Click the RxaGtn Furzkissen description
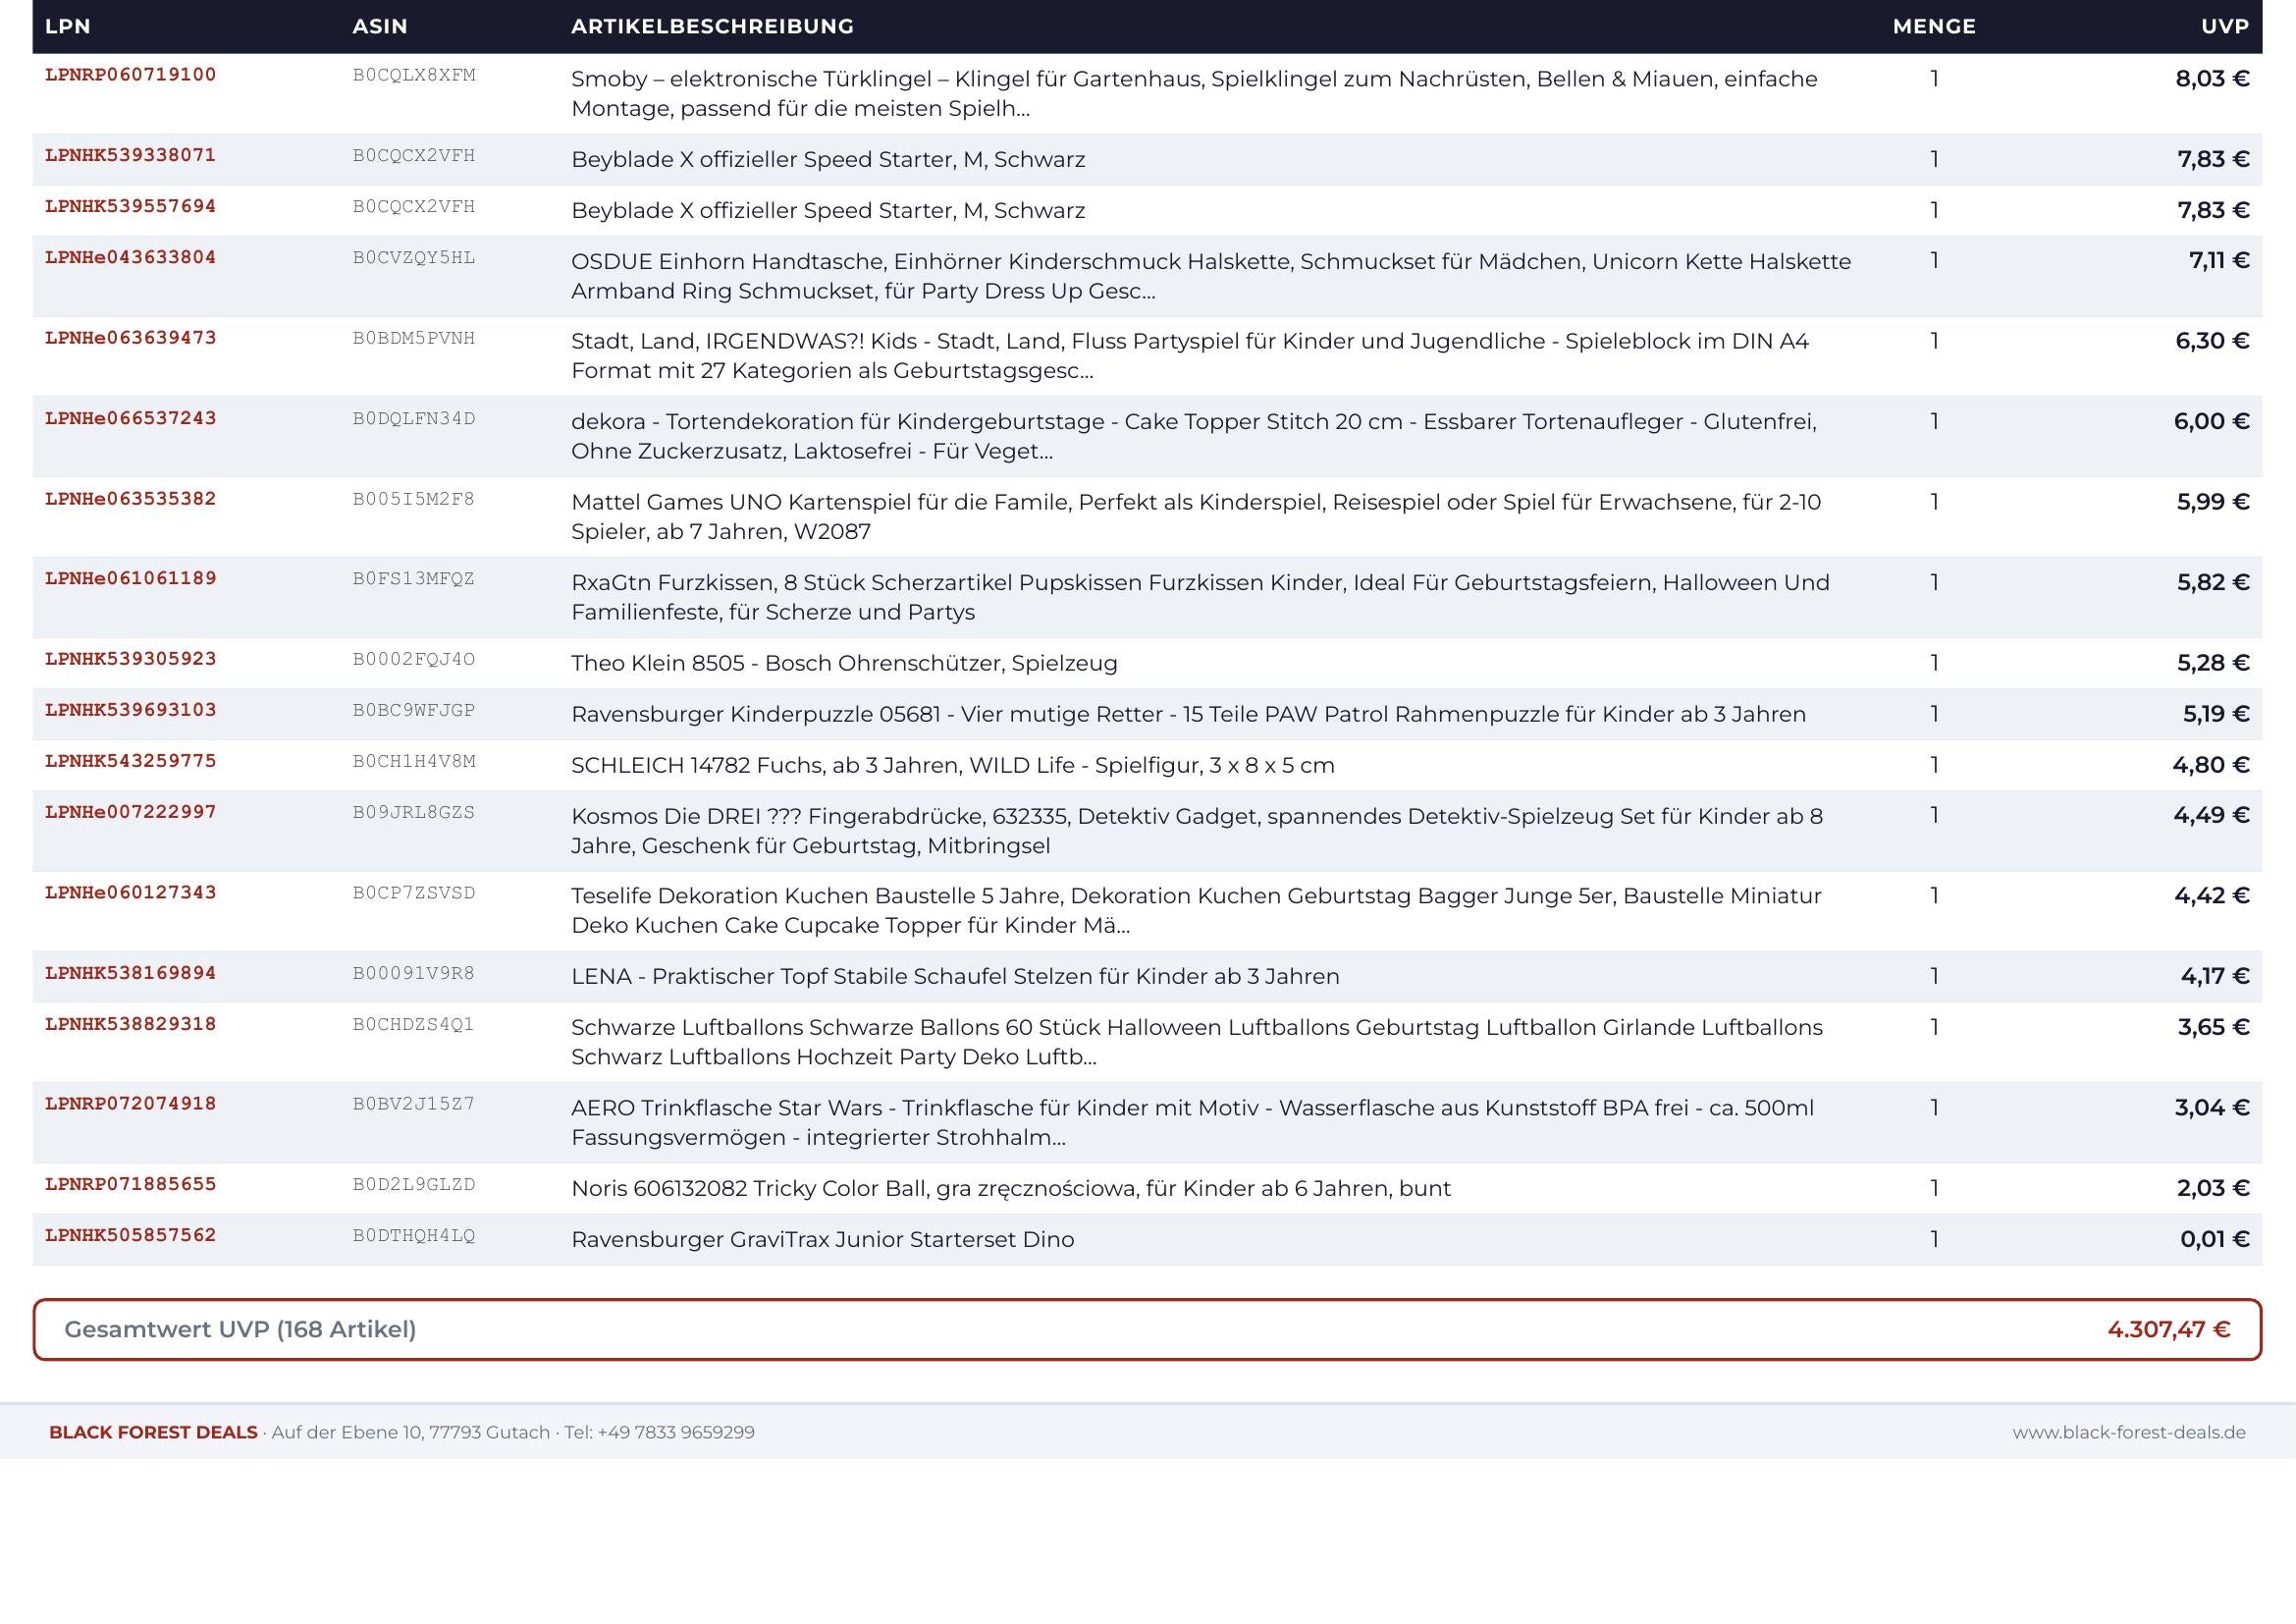2296x1624 pixels. [1200, 597]
